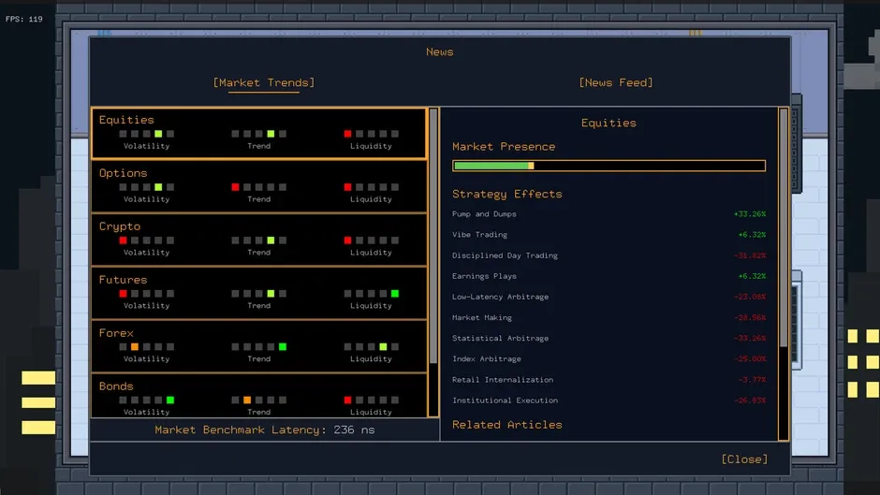Click Bonds Trend indicator dots

tap(258, 400)
